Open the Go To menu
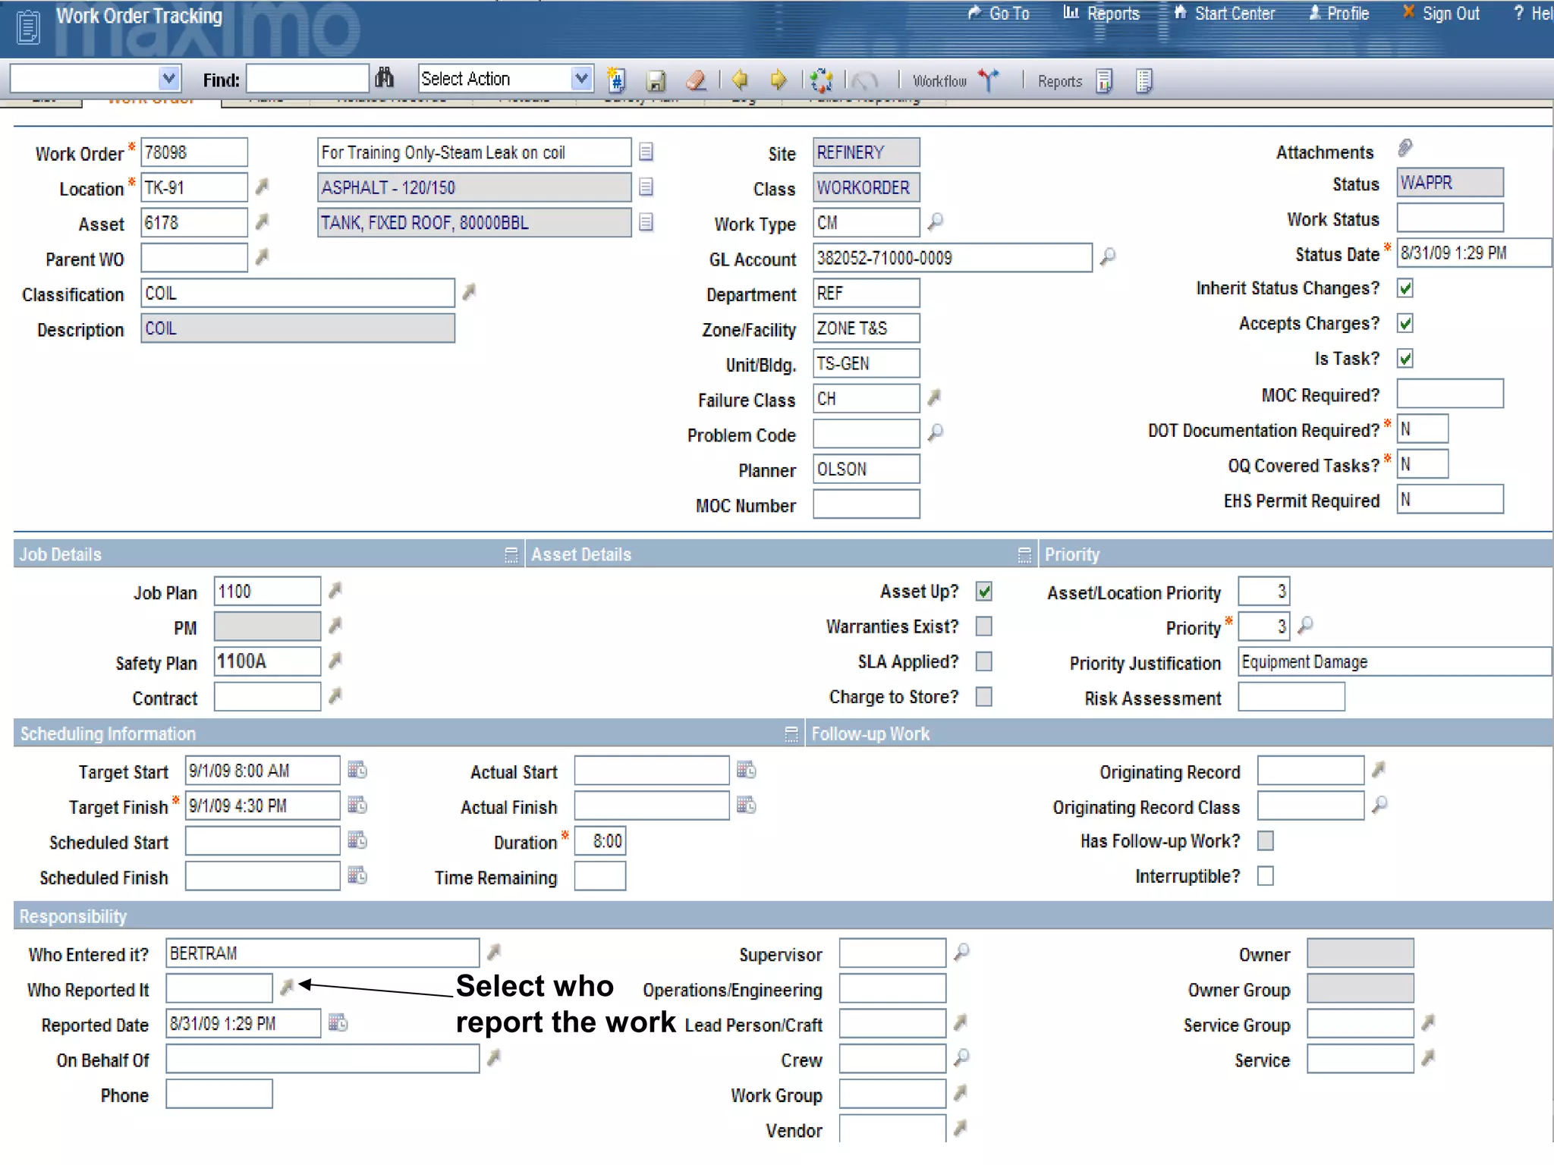Image resolution: width=1554 pixels, height=1165 pixels. click(x=999, y=14)
